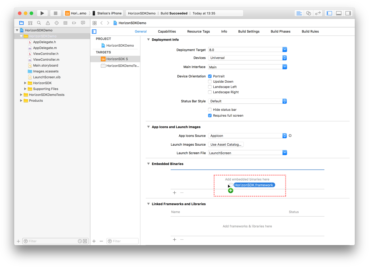The image size is (369, 267).
Task: Collapse the Embedded Binaries section
Action: (x=148, y=164)
